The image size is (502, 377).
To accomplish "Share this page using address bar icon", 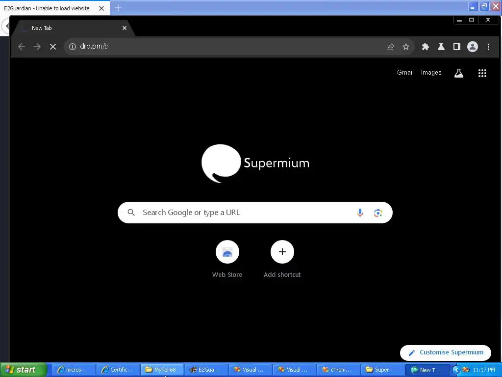I will (x=390, y=47).
